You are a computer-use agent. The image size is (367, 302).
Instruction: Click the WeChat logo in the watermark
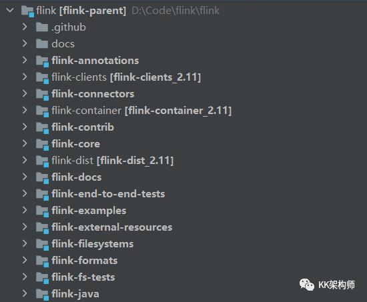tap(307, 285)
